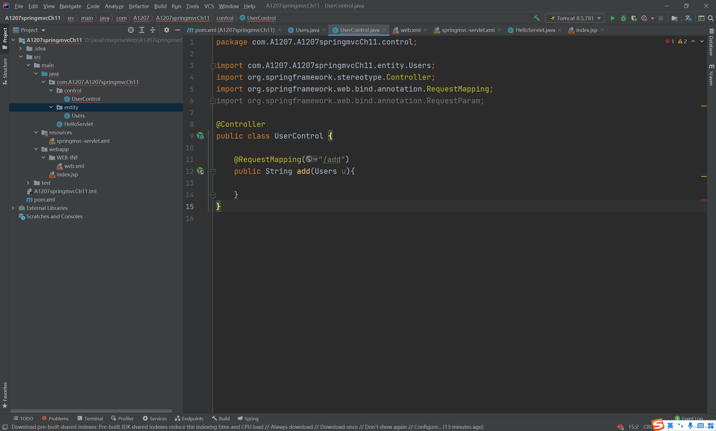The width and height of the screenshot is (716, 431).
Task: Run with Coverage icon
Action: 634,18
